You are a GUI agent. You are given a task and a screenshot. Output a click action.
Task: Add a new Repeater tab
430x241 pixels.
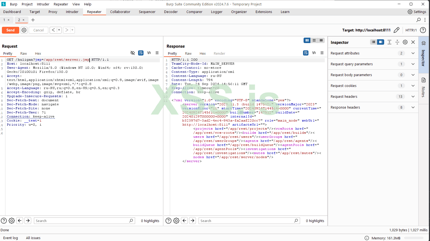tap(33, 20)
